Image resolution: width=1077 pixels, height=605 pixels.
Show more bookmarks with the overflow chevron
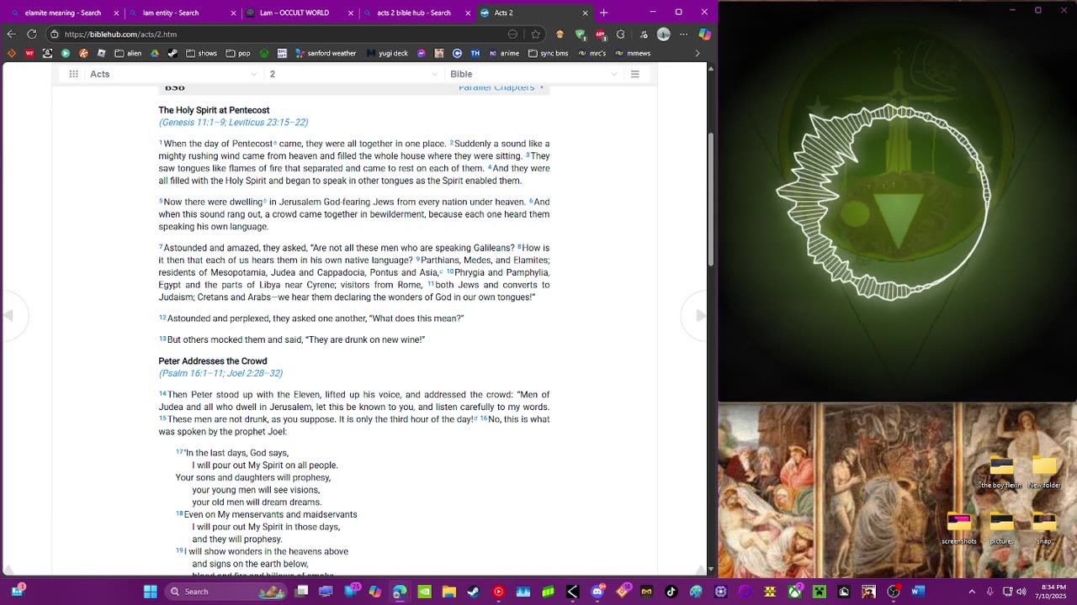[x=697, y=53]
